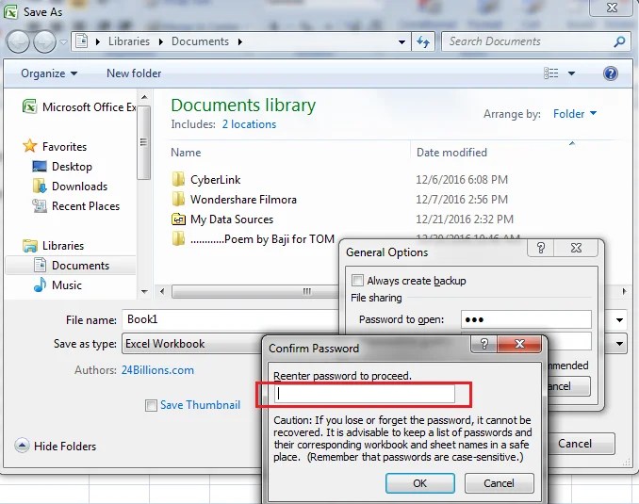Screen dimensions: 639x504
Task: Close the Confirm Password dialog
Action: 519,344
